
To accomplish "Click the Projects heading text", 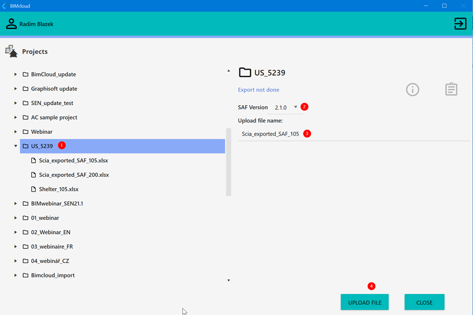I will pyautogui.click(x=35, y=52).
